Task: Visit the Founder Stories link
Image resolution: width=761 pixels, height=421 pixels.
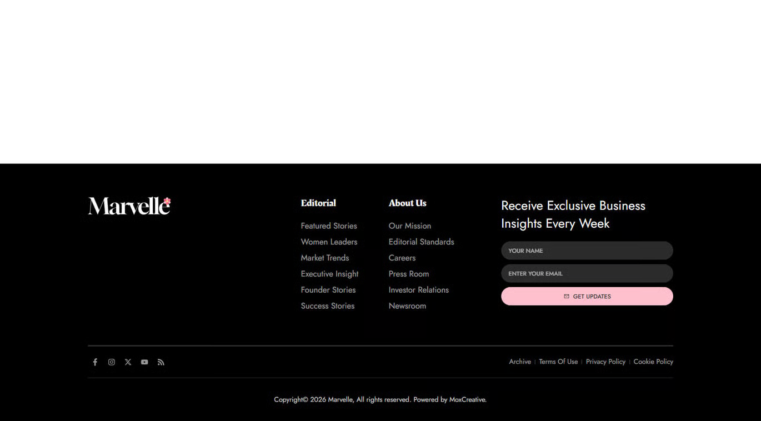Action: tap(328, 290)
